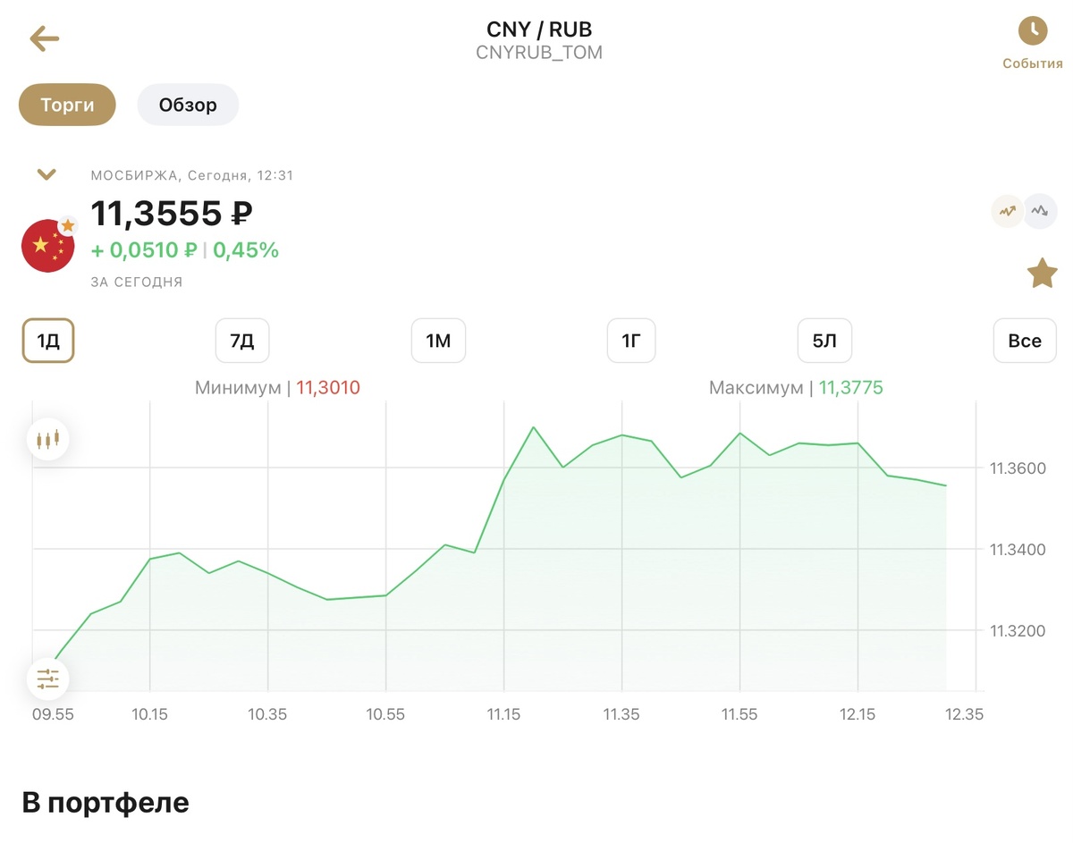Select the trend-up chart mode icon
Screen dimensions: 1073x843
(x=1008, y=212)
